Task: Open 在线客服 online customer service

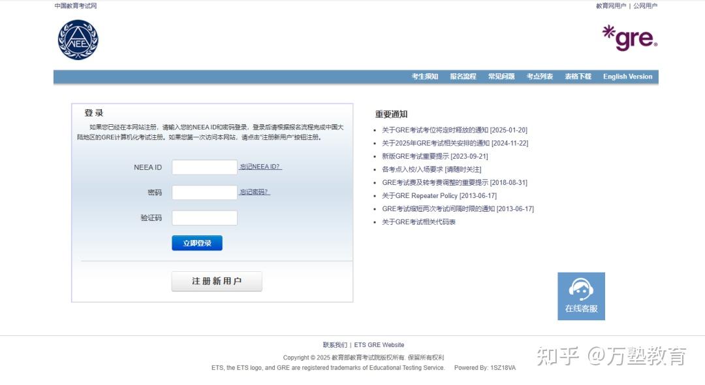Action: pyautogui.click(x=580, y=295)
